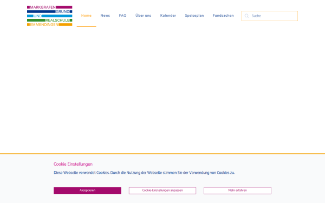The height and width of the screenshot is (203, 325).
Task: Open the Über uns menu
Action: point(143,16)
